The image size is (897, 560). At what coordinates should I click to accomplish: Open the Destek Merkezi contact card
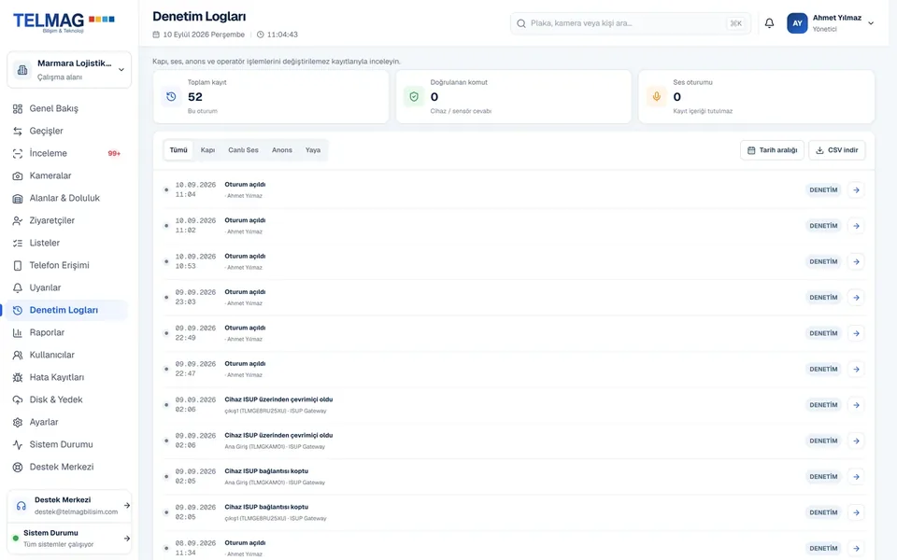69,506
